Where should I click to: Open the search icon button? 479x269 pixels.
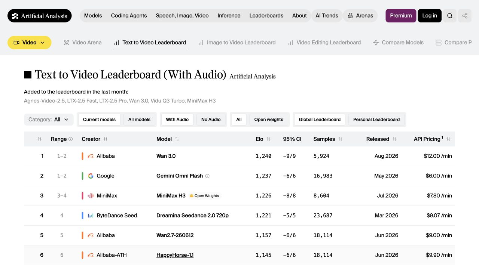[450, 16]
